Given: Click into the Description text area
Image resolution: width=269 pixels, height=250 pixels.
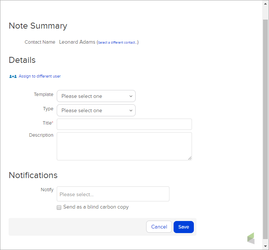Looking at the screenshot, I should (x=124, y=146).
